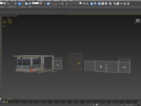Screen dimensions: 141x106
Task: Open the [Shaded] viewport shading menu
Action: point(15,16)
